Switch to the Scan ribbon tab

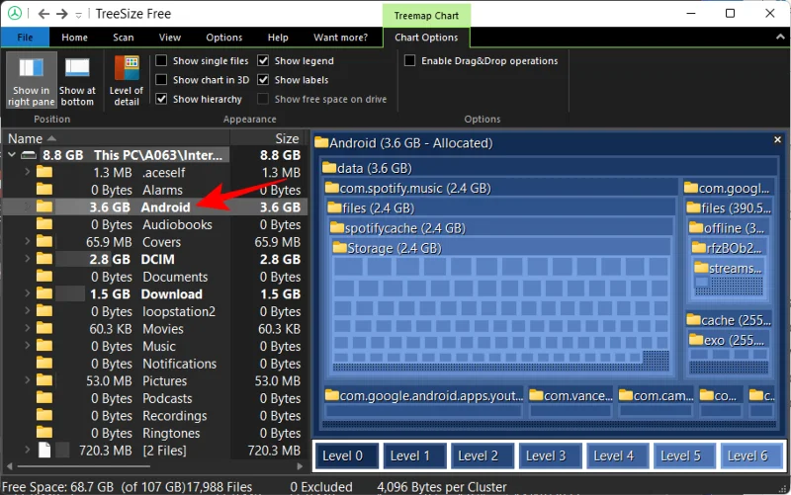click(x=123, y=38)
